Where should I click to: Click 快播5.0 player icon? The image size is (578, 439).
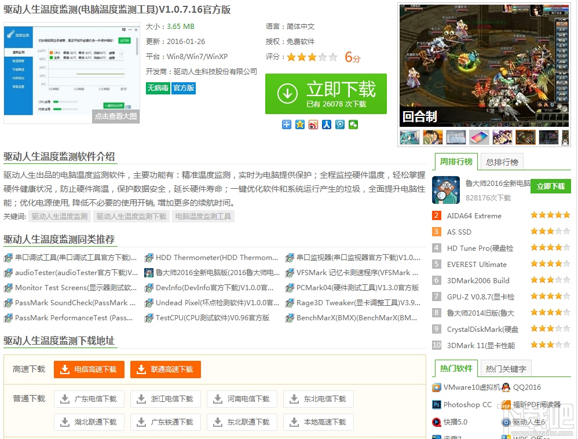tap(437, 422)
